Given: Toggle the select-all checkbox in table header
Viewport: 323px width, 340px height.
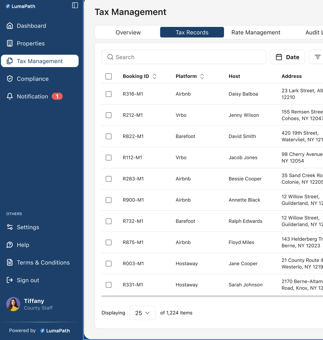Looking at the screenshot, I should [x=109, y=76].
